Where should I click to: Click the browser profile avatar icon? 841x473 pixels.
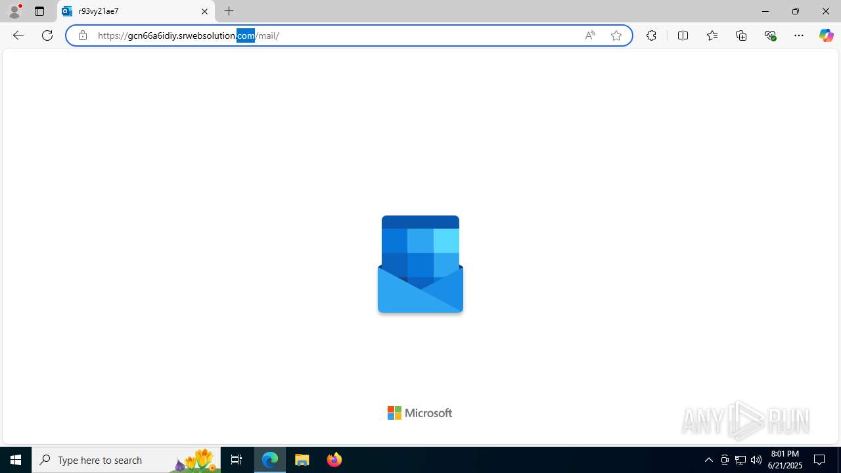[14, 11]
